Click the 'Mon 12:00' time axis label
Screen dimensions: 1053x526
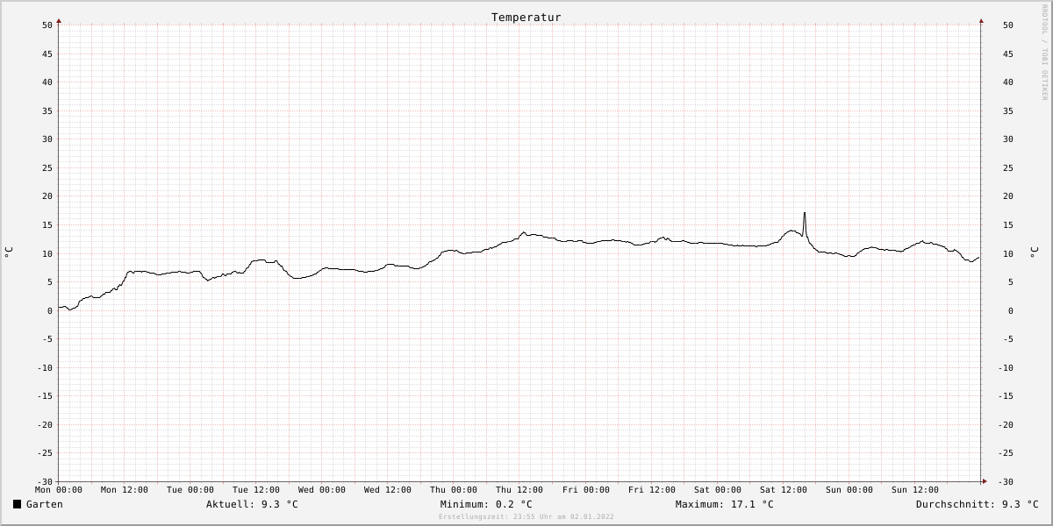click(x=125, y=490)
